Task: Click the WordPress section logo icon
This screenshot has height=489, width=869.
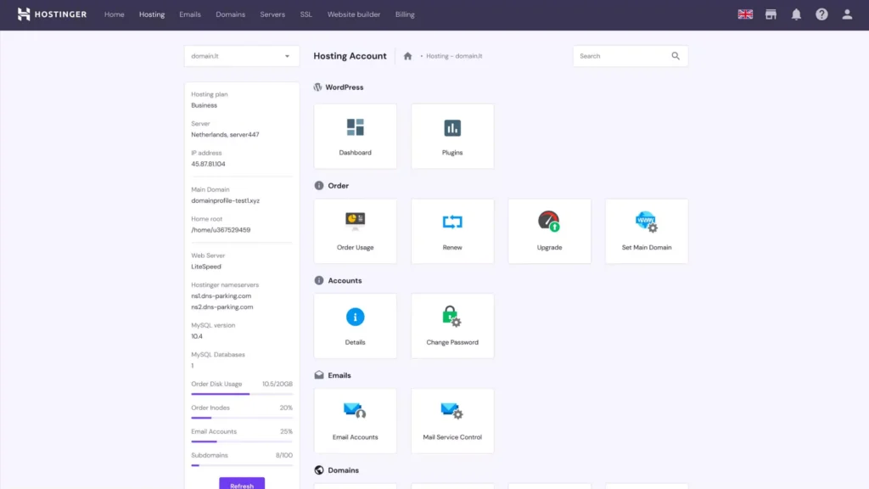Action: 317,87
